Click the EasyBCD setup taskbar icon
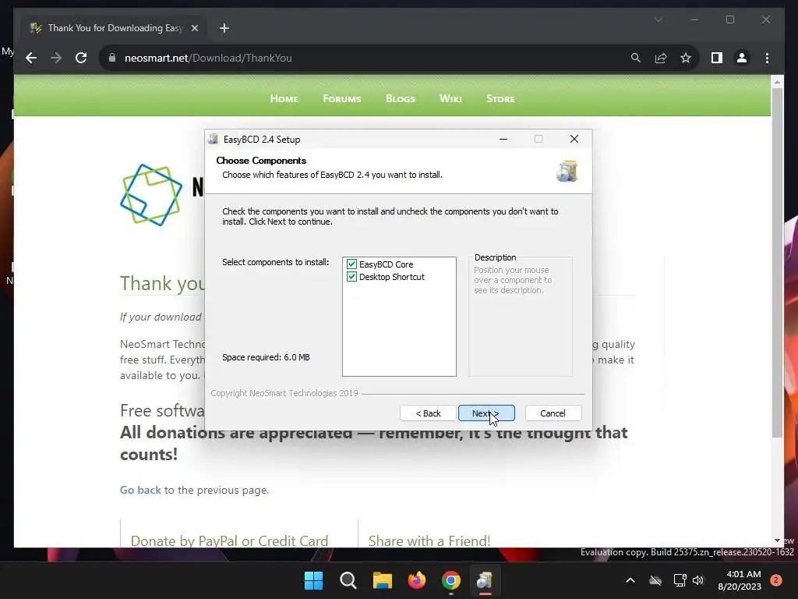Viewport: 798px width, 599px height. click(485, 580)
